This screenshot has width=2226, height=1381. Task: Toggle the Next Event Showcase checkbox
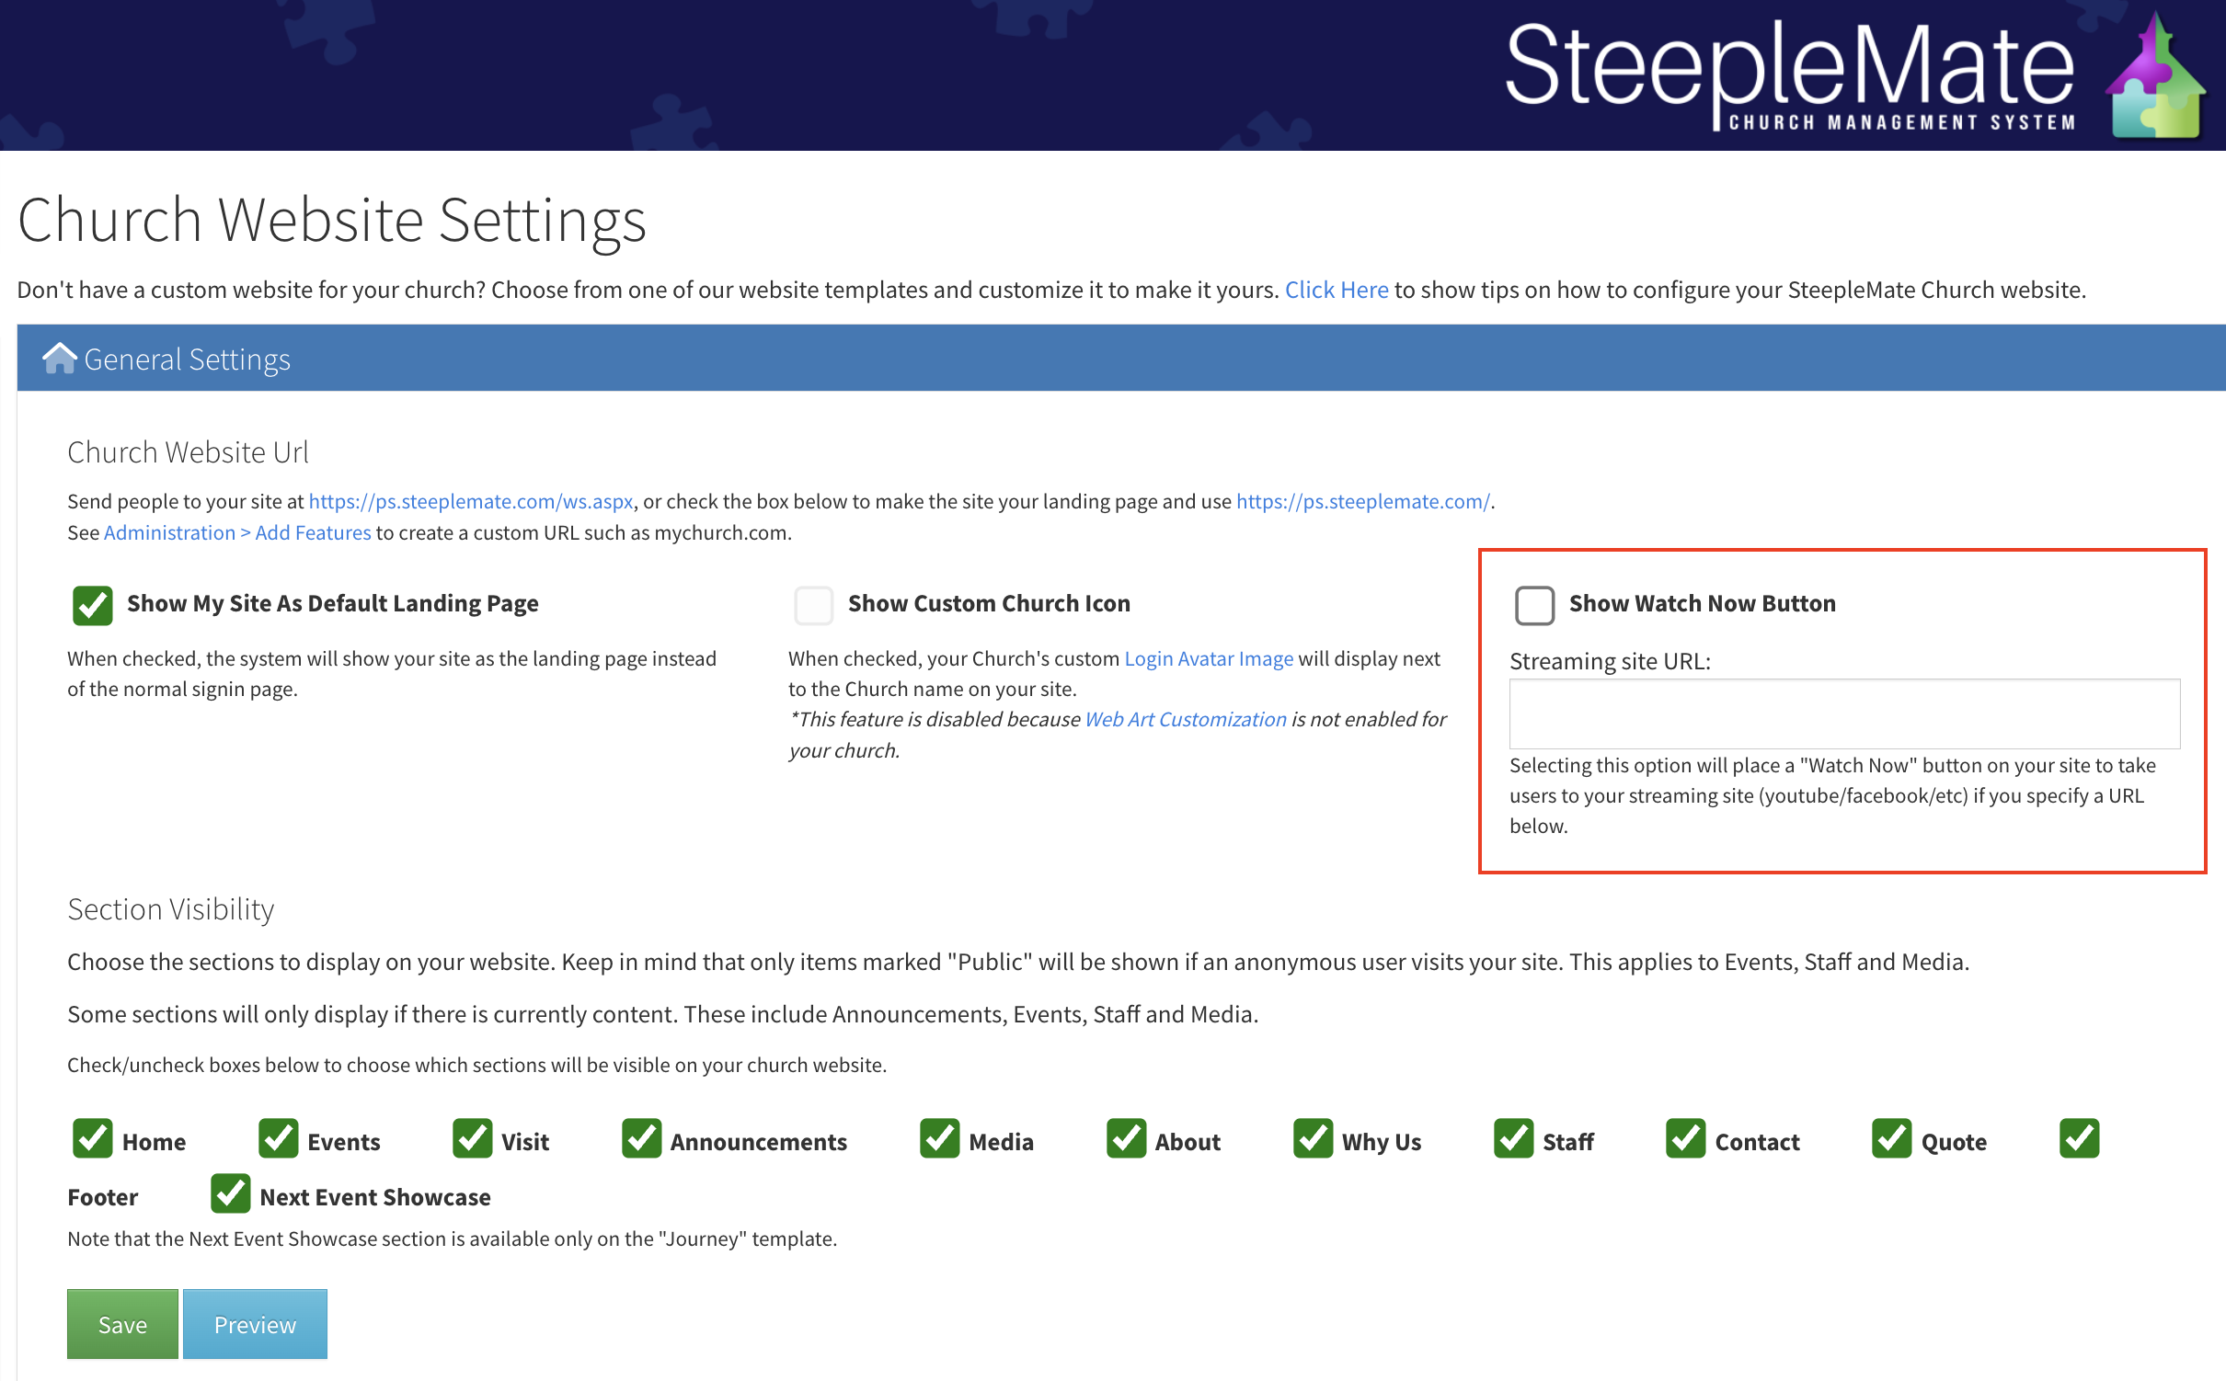tap(231, 1193)
